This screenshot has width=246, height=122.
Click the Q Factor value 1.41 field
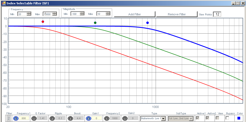[42, 118]
